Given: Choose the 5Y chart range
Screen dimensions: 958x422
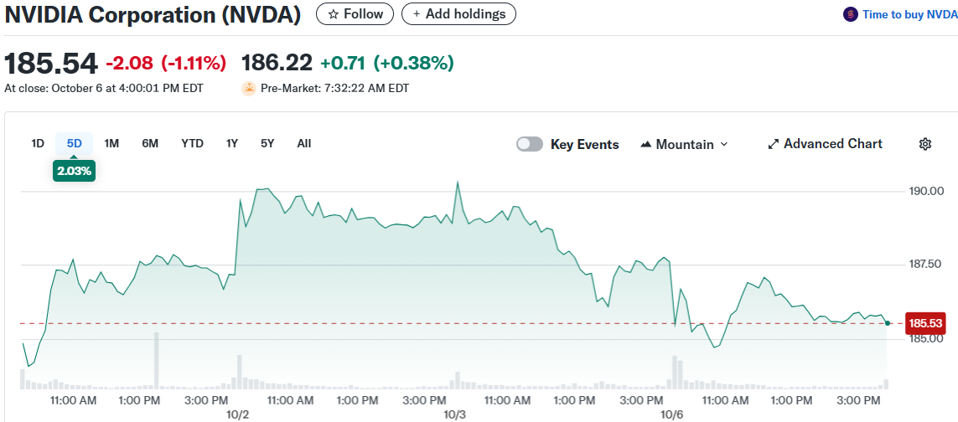Looking at the screenshot, I should point(267,143).
